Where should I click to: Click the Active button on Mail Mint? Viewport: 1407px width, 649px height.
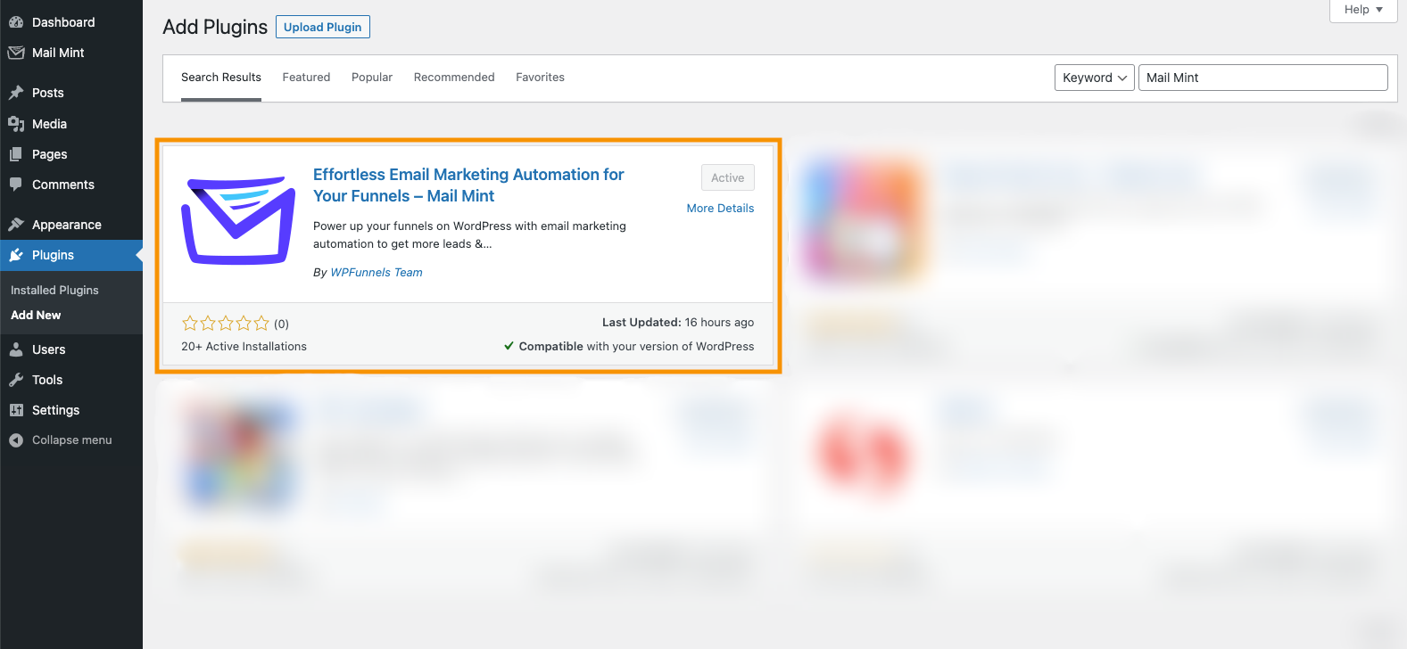pos(728,177)
